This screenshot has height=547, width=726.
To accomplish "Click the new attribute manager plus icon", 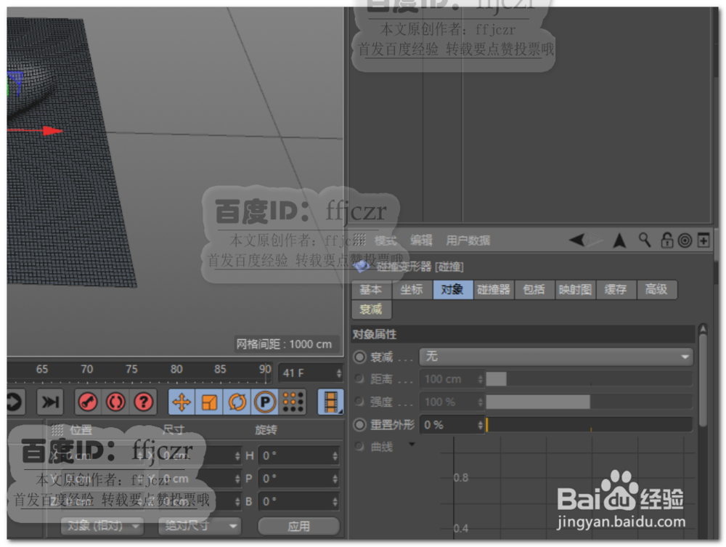I will (703, 240).
